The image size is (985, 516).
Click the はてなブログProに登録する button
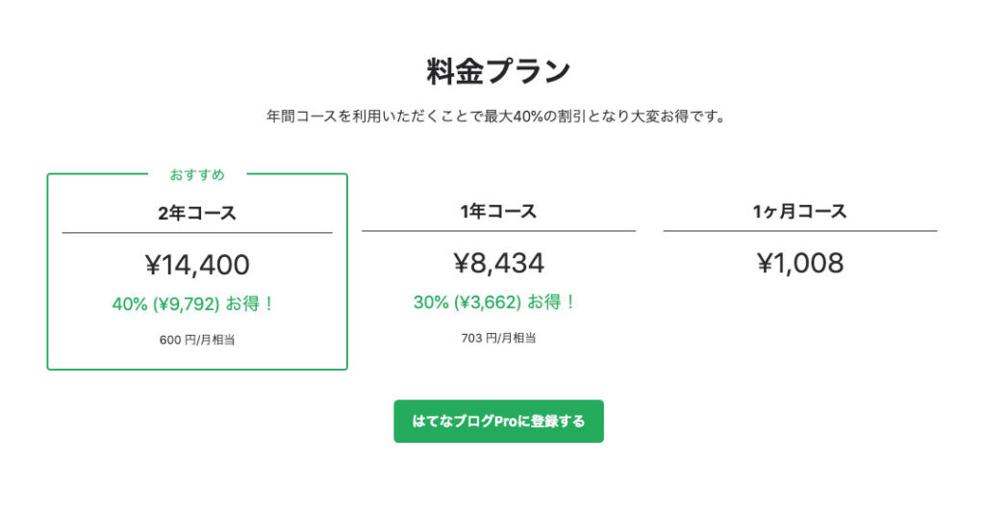(498, 422)
